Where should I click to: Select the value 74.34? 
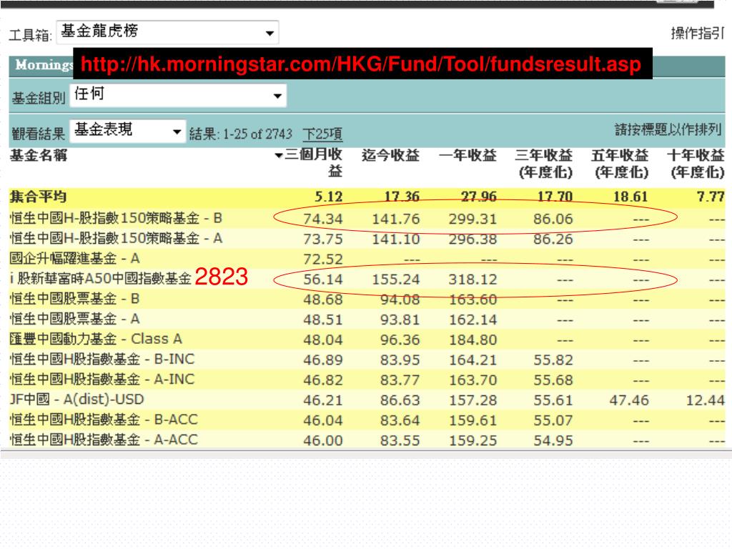323,219
